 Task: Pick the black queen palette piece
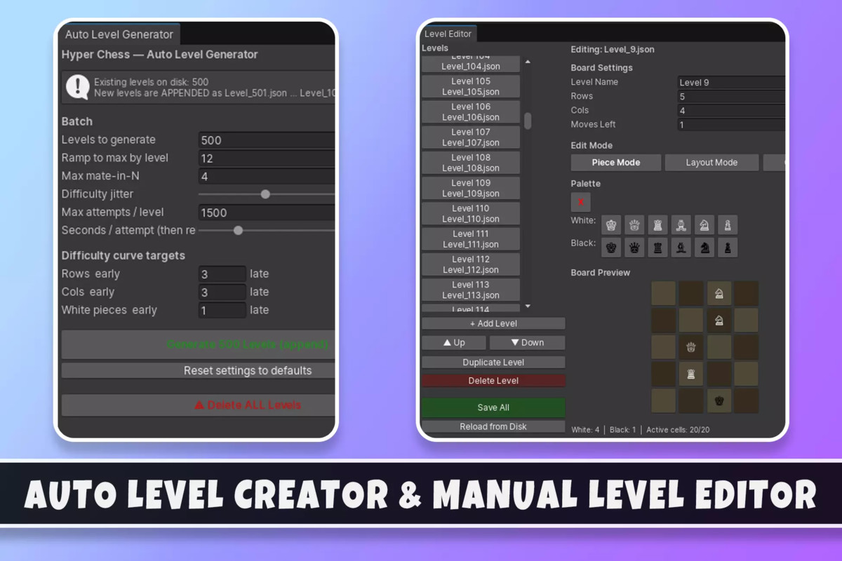[x=635, y=247]
